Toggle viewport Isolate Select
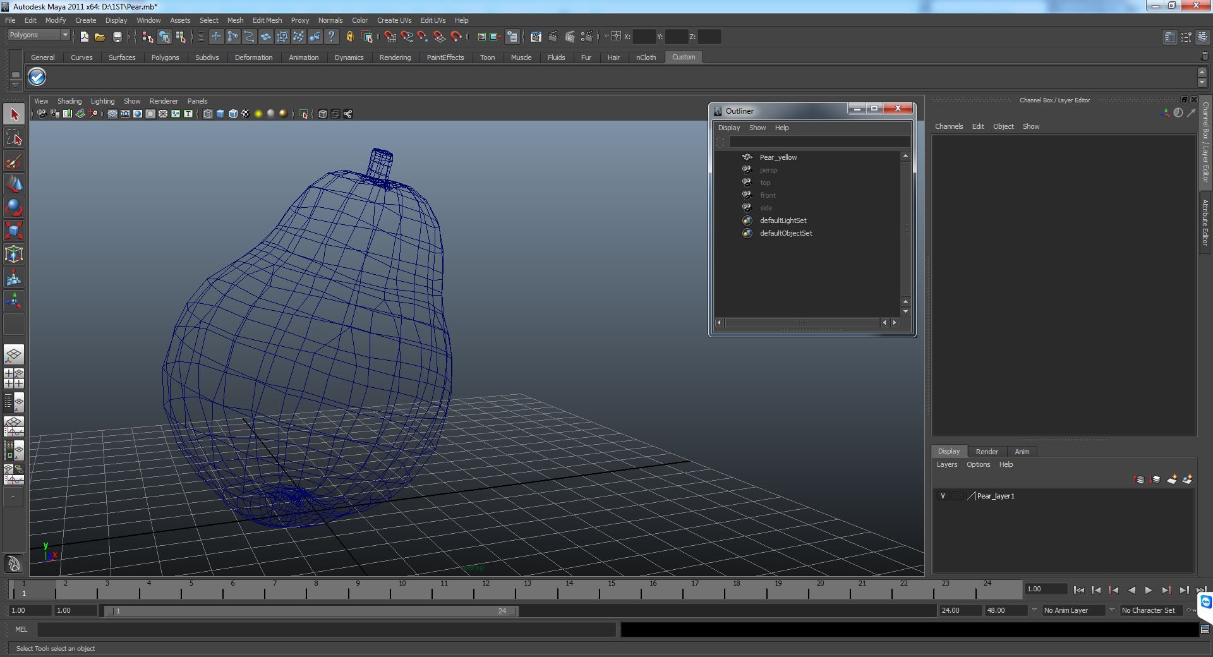The image size is (1213, 657). [304, 114]
